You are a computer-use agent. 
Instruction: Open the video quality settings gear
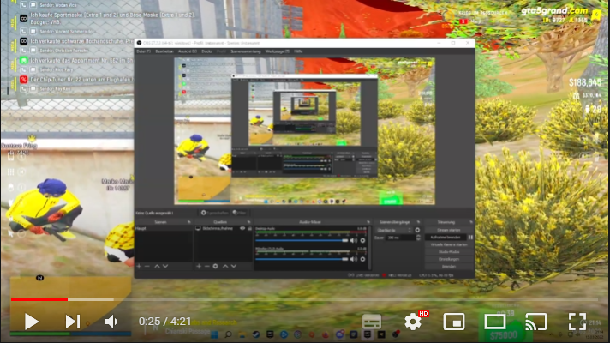pos(413,322)
